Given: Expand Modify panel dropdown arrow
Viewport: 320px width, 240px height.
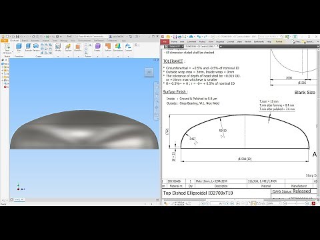Looking at the screenshot, I should tap(58, 57).
